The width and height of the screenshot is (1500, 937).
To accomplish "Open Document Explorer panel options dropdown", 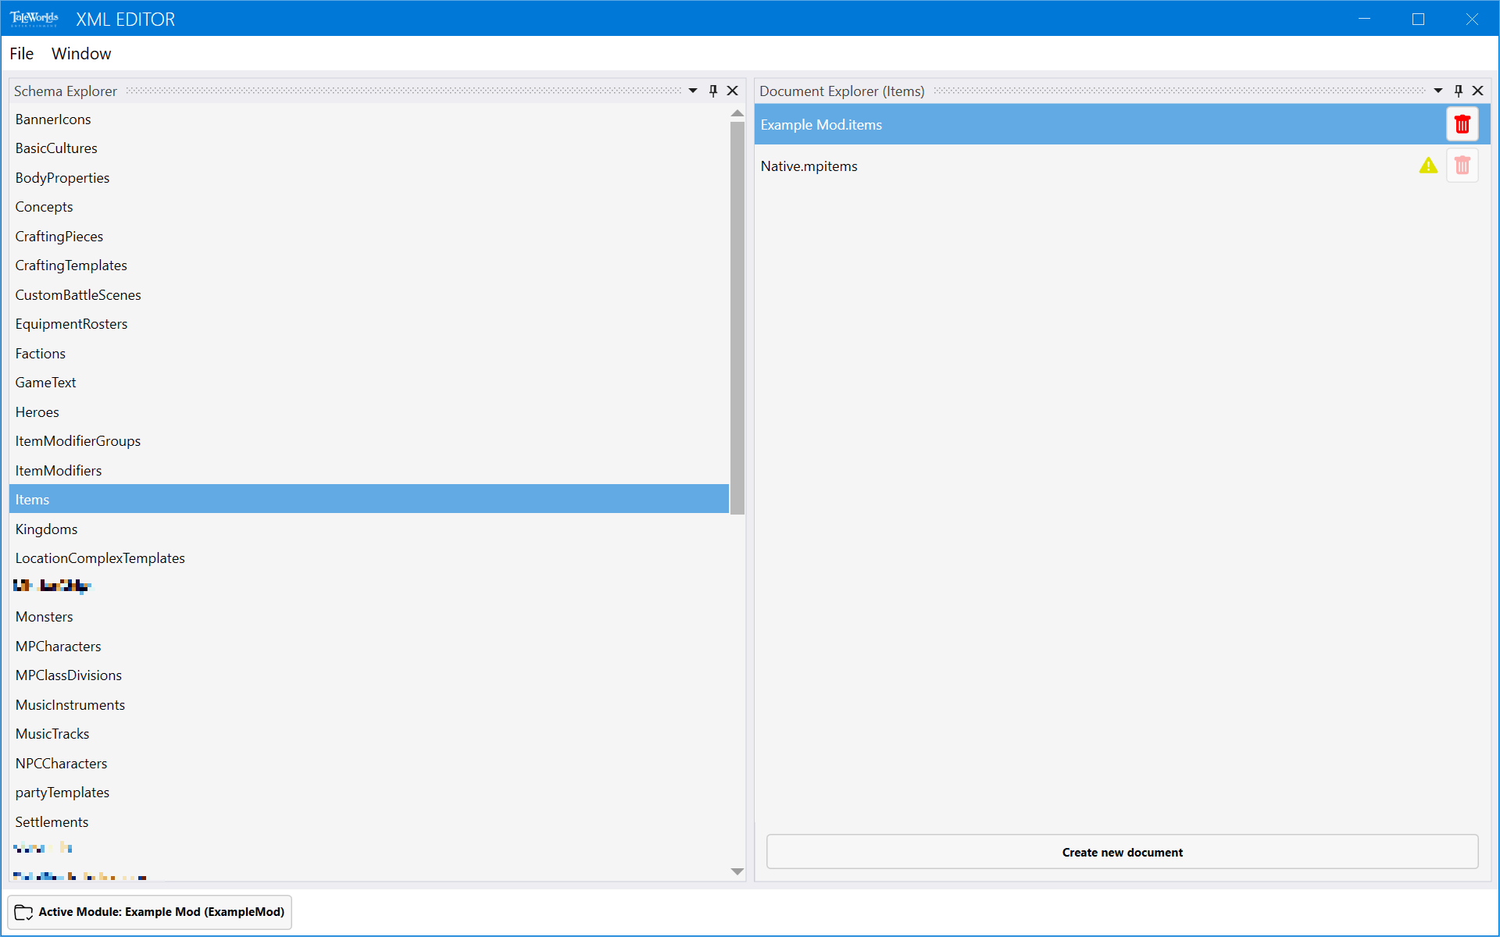I will (x=1437, y=91).
